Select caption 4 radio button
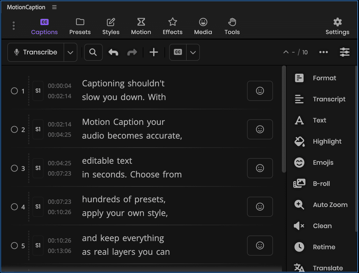Image resolution: width=359 pixels, height=273 pixels. click(x=14, y=207)
